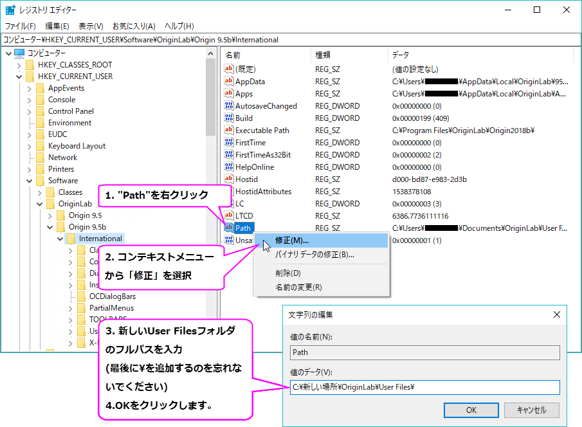Viewport: 582px width, 427px height.
Task: Click the Network folder icon
Action: (x=41, y=158)
